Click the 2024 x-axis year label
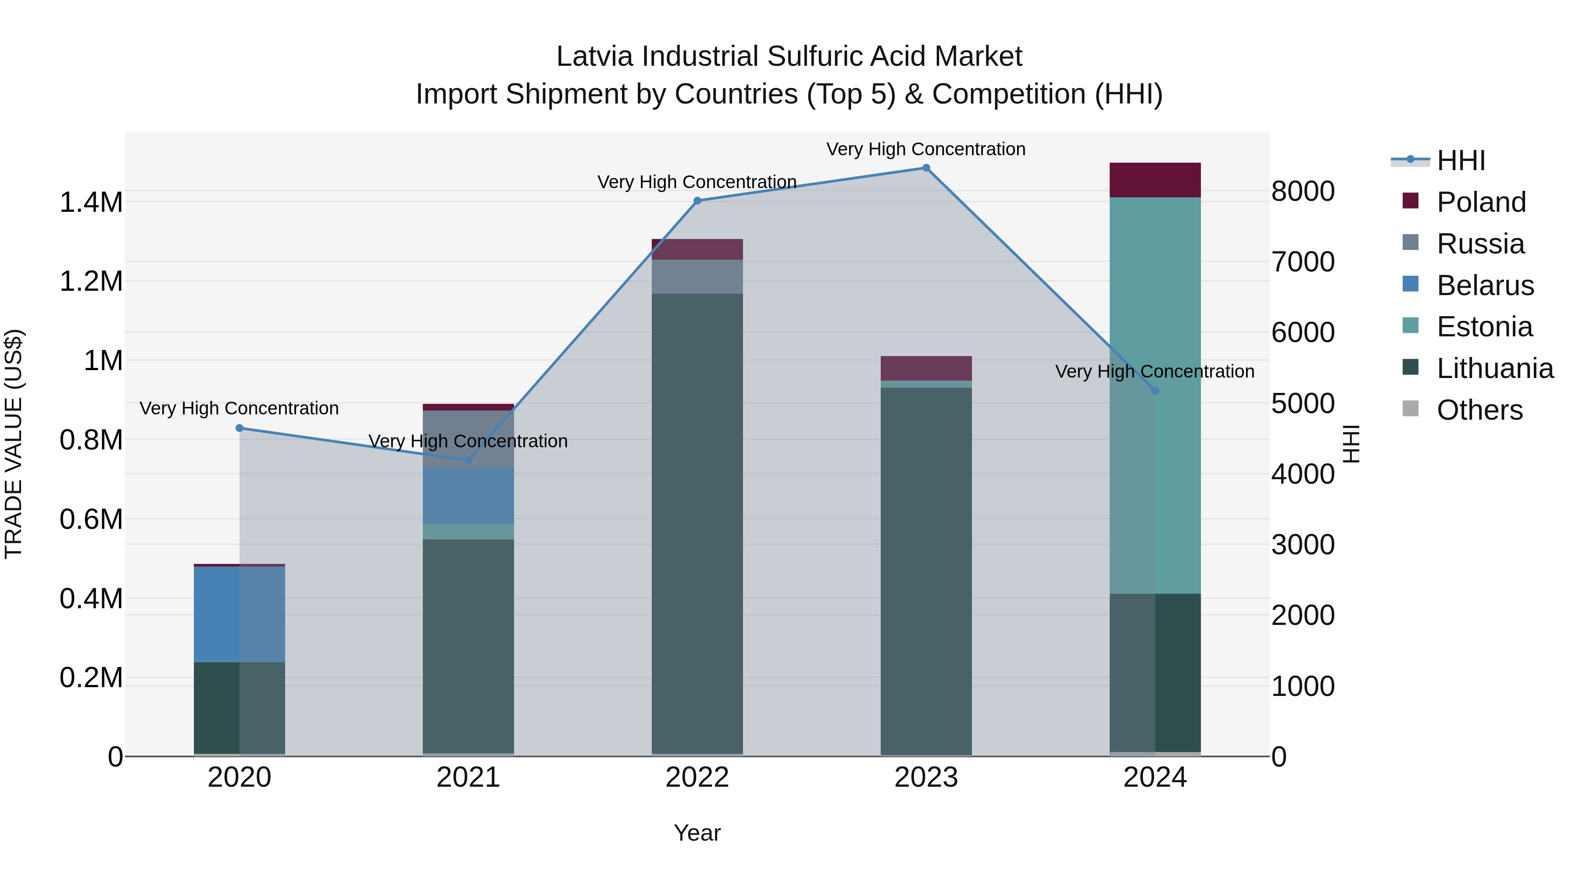 (1155, 777)
